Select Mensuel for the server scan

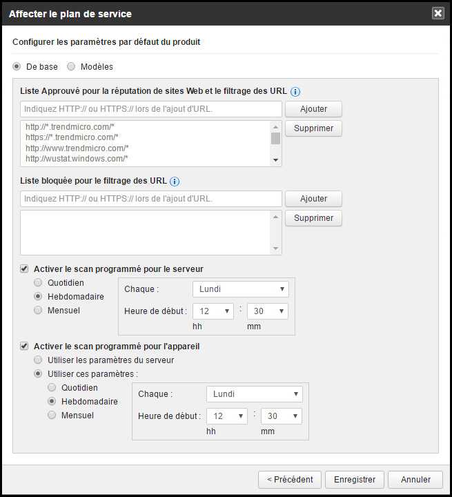pyautogui.click(x=39, y=311)
